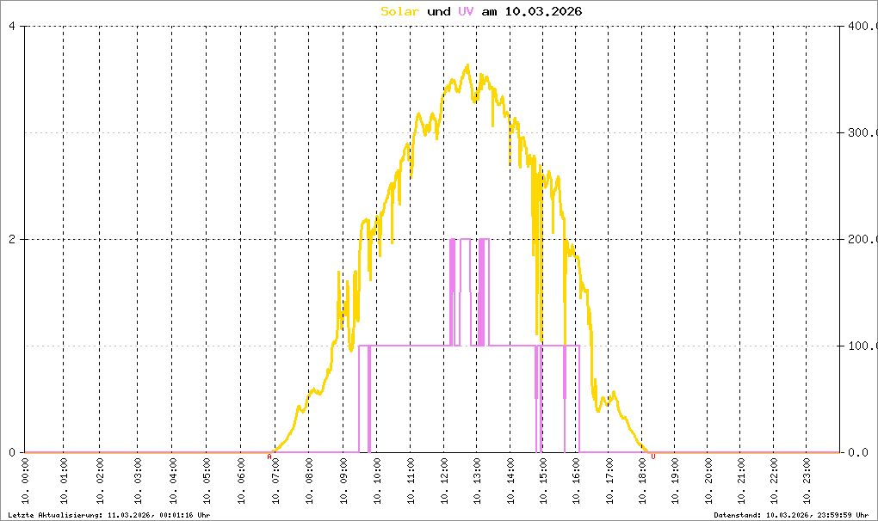Click the yellow 'Solar' word in title
Screen dimensions: 878x521
pyautogui.click(x=399, y=11)
